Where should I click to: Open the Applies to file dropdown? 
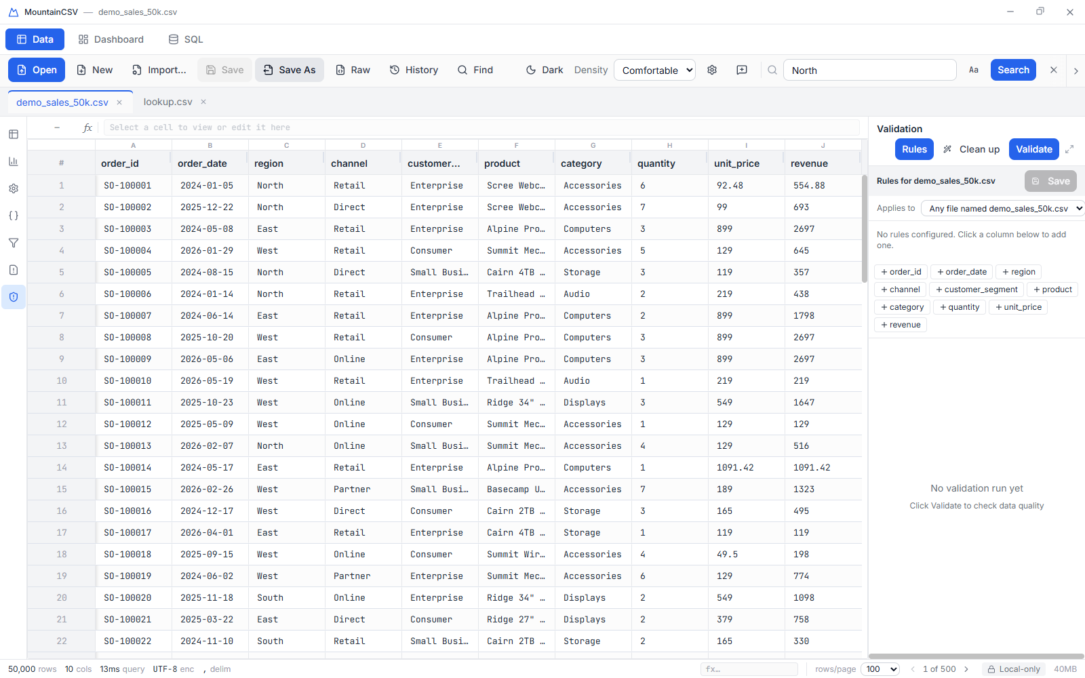pyautogui.click(x=1004, y=208)
